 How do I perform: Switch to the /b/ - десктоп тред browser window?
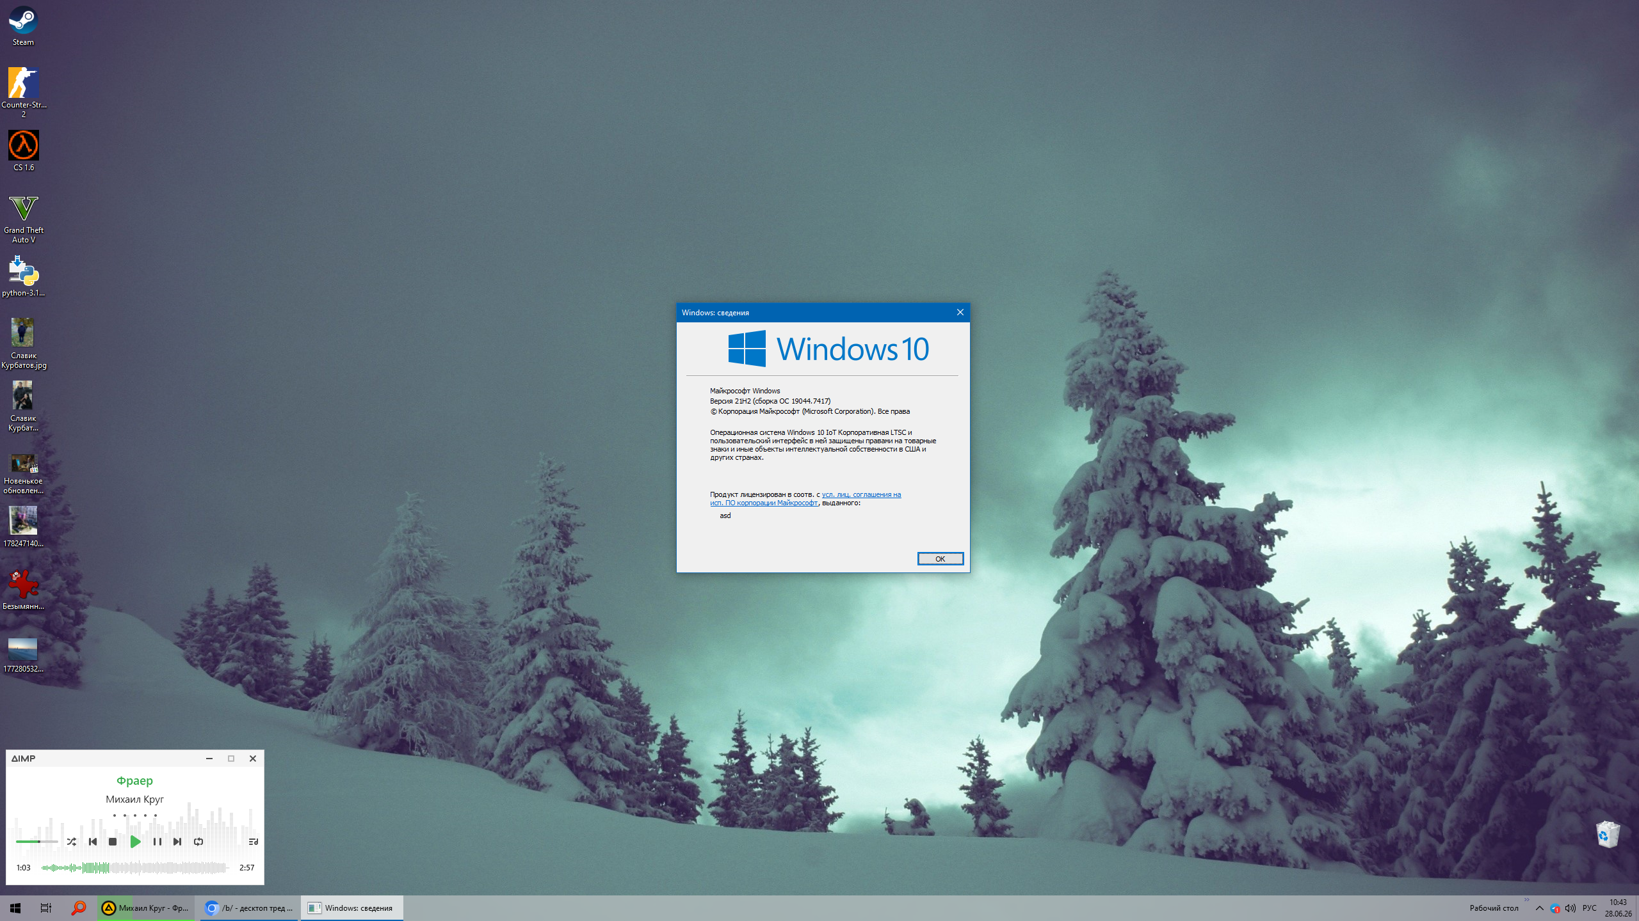click(249, 908)
